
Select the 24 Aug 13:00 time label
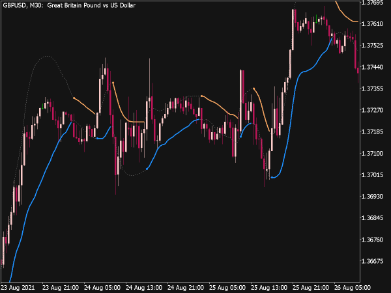(144, 288)
